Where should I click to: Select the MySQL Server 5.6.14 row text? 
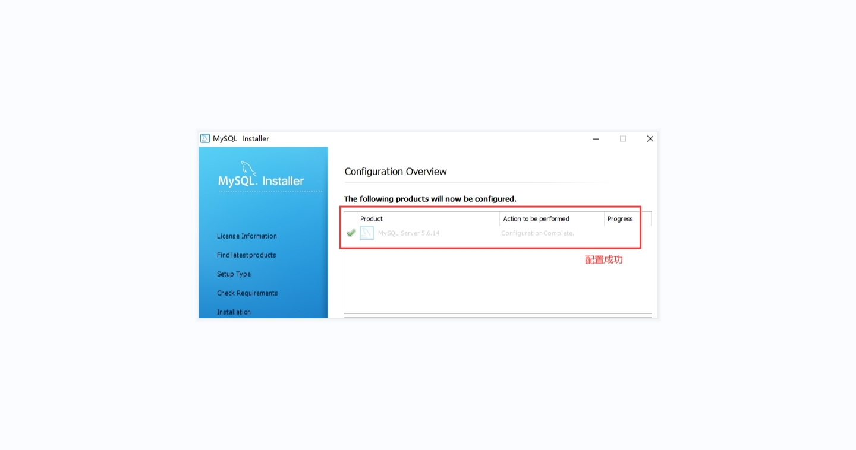(x=409, y=233)
